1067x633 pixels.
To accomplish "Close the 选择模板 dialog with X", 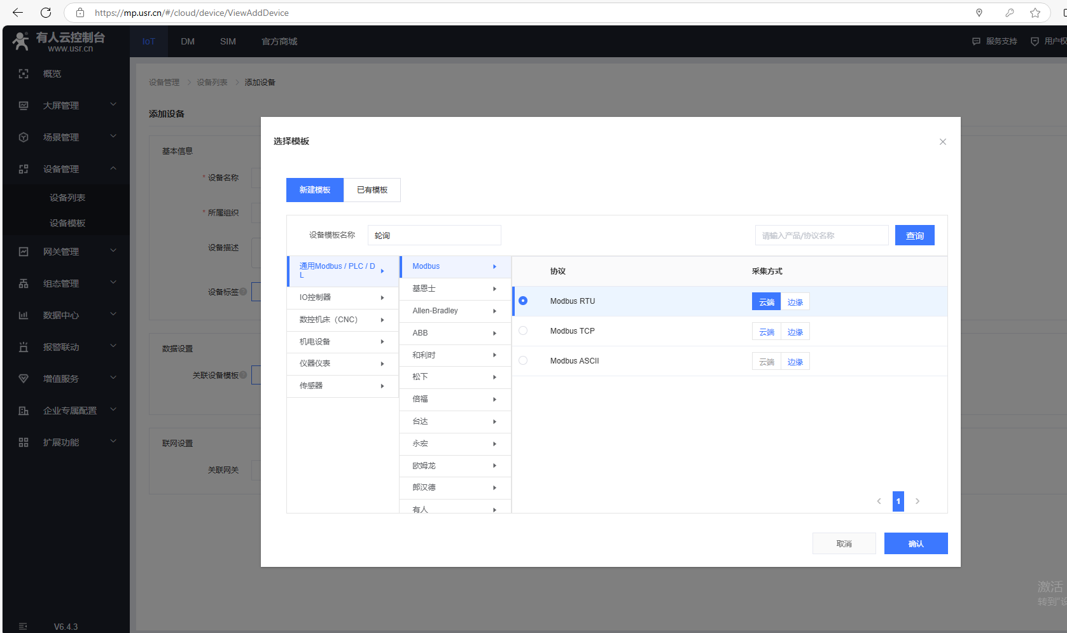I will 943,142.
